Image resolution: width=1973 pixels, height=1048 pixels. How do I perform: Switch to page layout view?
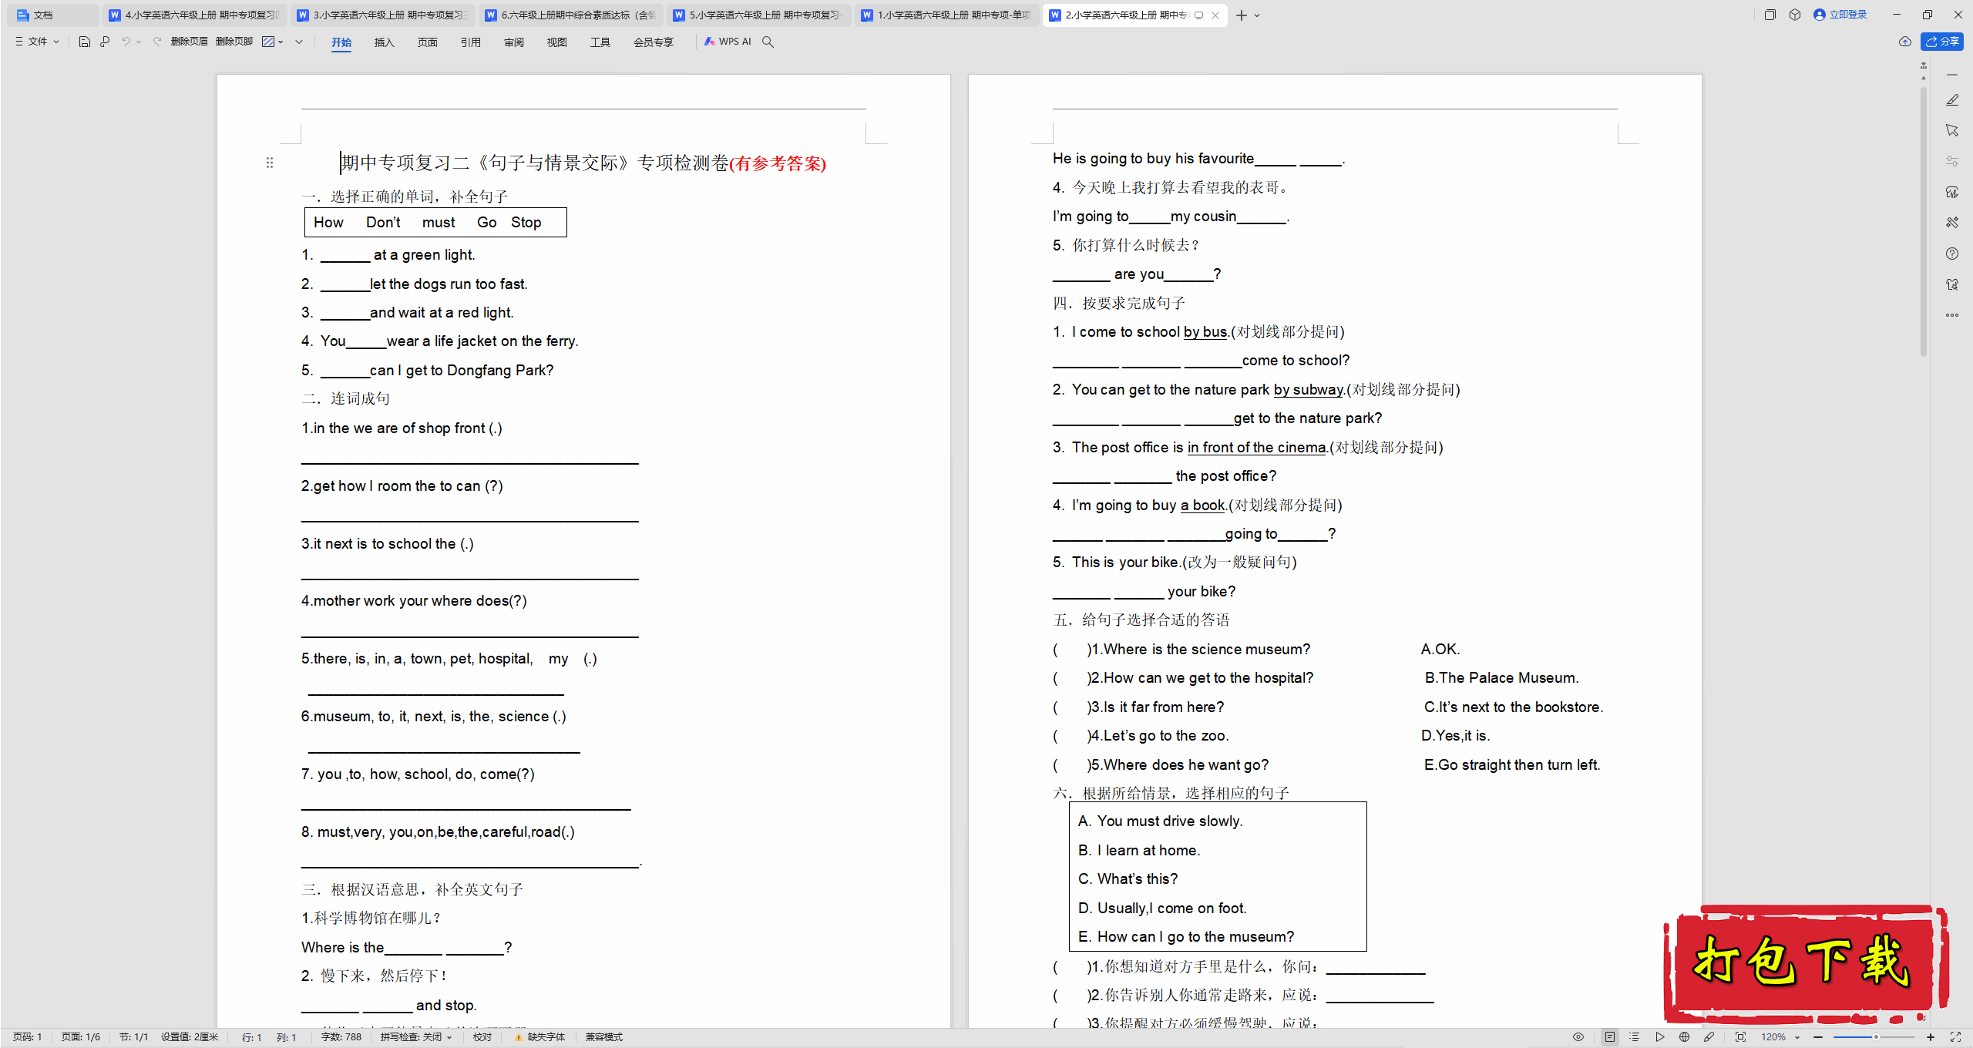pos(1610,1037)
